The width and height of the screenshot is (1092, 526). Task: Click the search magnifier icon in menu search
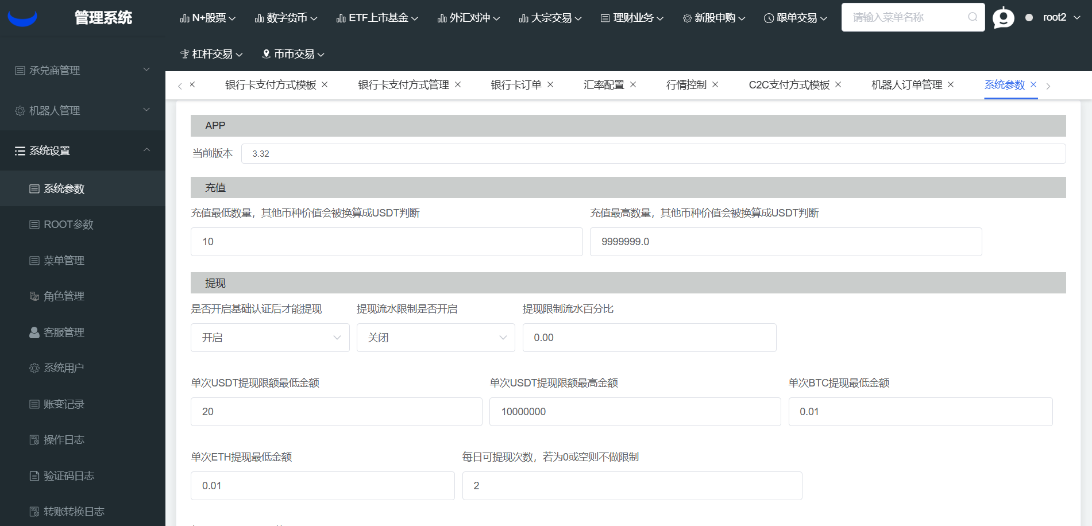[x=972, y=17]
